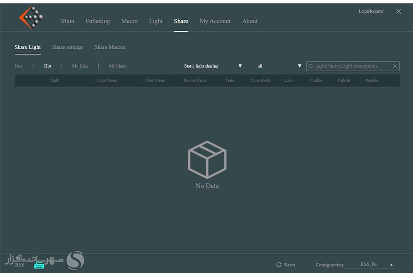Open the 'all' filter dropdown
The height and width of the screenshot is (273, 413).
click(x=299, y=66)
